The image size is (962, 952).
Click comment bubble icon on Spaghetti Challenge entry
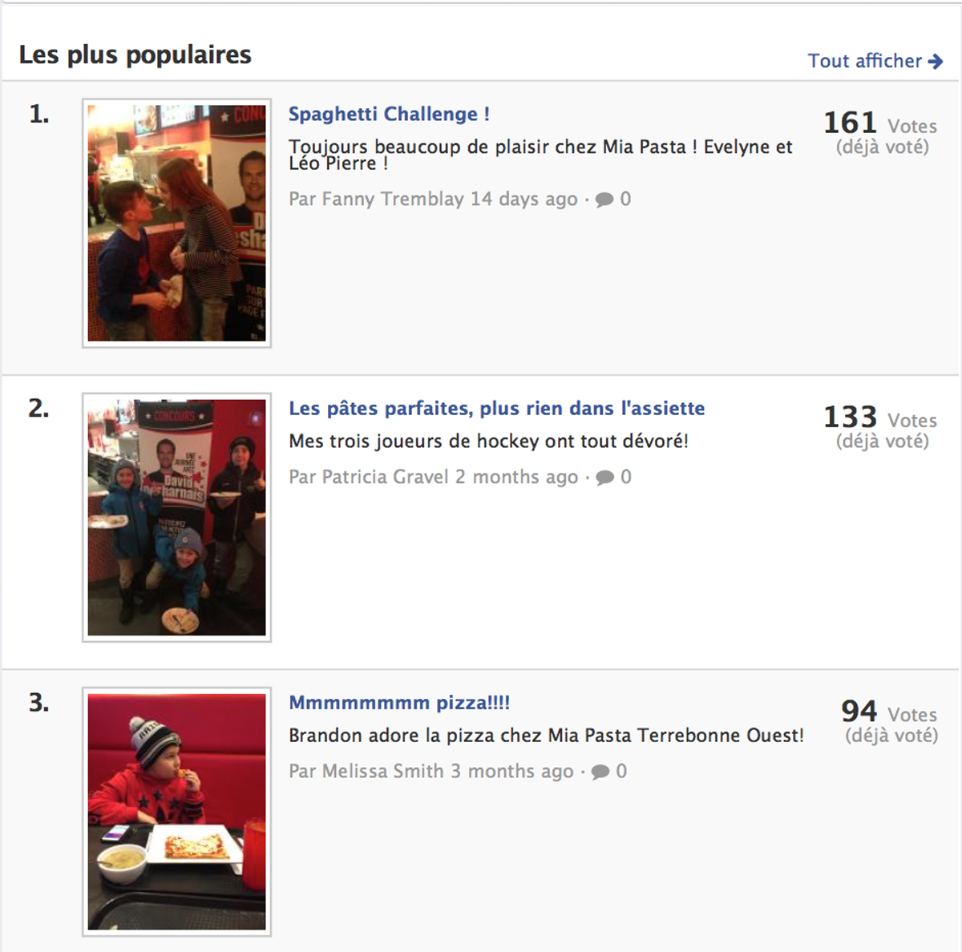coord(604,200)
